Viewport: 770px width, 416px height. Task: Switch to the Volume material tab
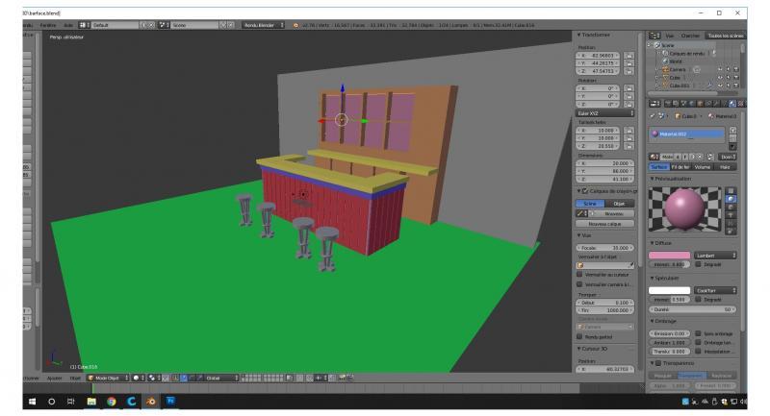click(x=701, y=166)
